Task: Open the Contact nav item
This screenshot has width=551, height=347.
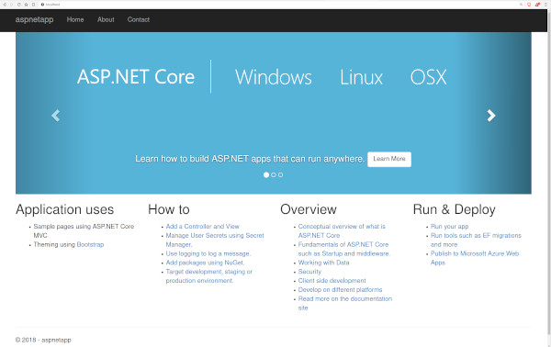Action: pyautogui.click(x=139, y=19)
